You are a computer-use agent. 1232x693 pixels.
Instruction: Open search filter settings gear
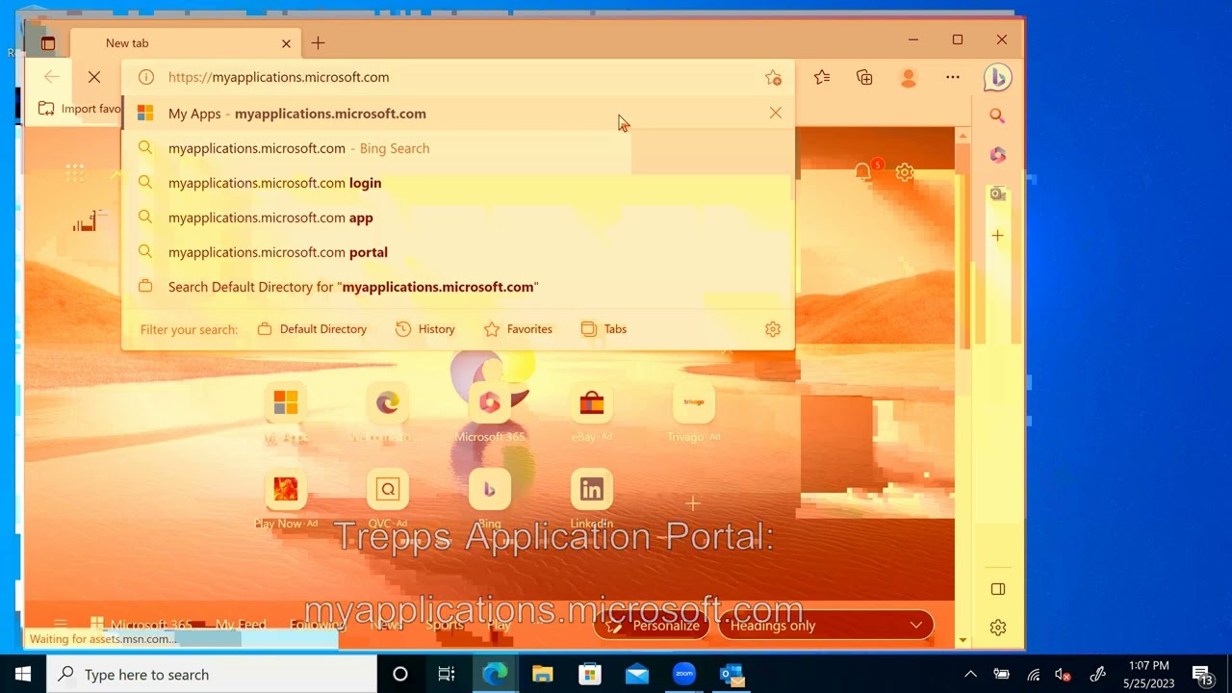pos(773,329)
